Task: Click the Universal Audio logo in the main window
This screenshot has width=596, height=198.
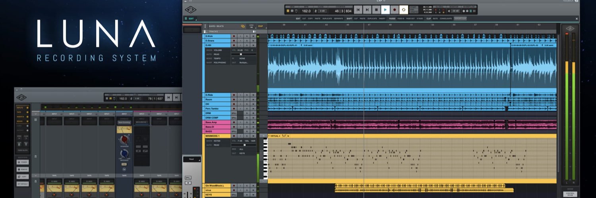Action: tap(191, 10)
